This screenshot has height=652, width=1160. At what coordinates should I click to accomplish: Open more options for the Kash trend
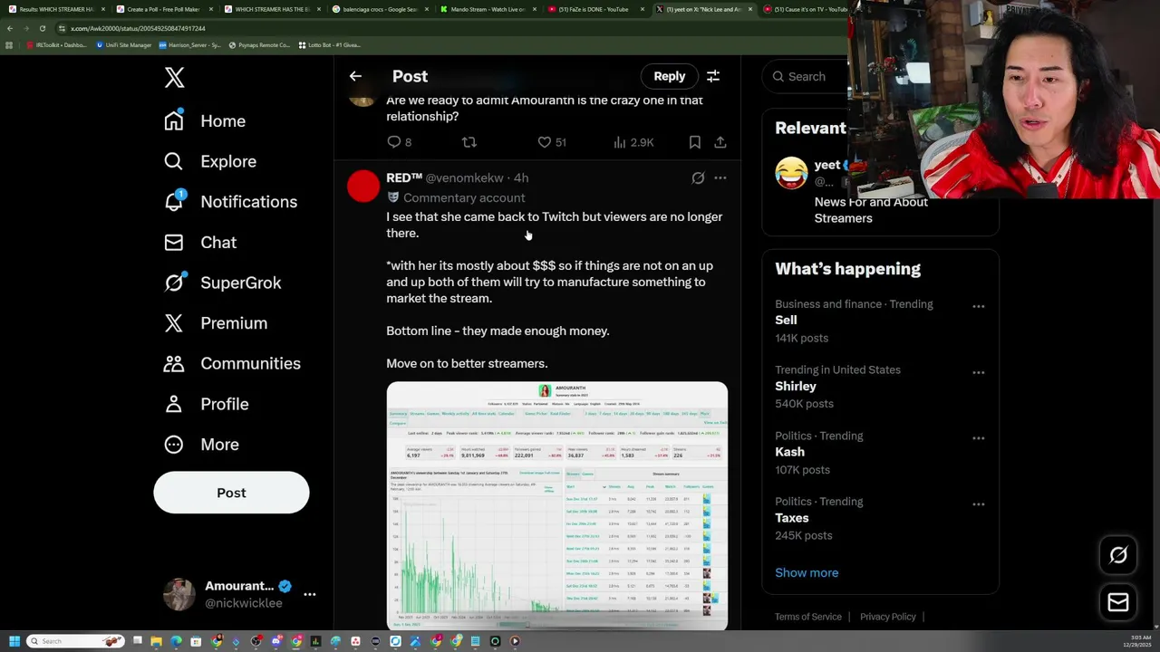[978, 438]
